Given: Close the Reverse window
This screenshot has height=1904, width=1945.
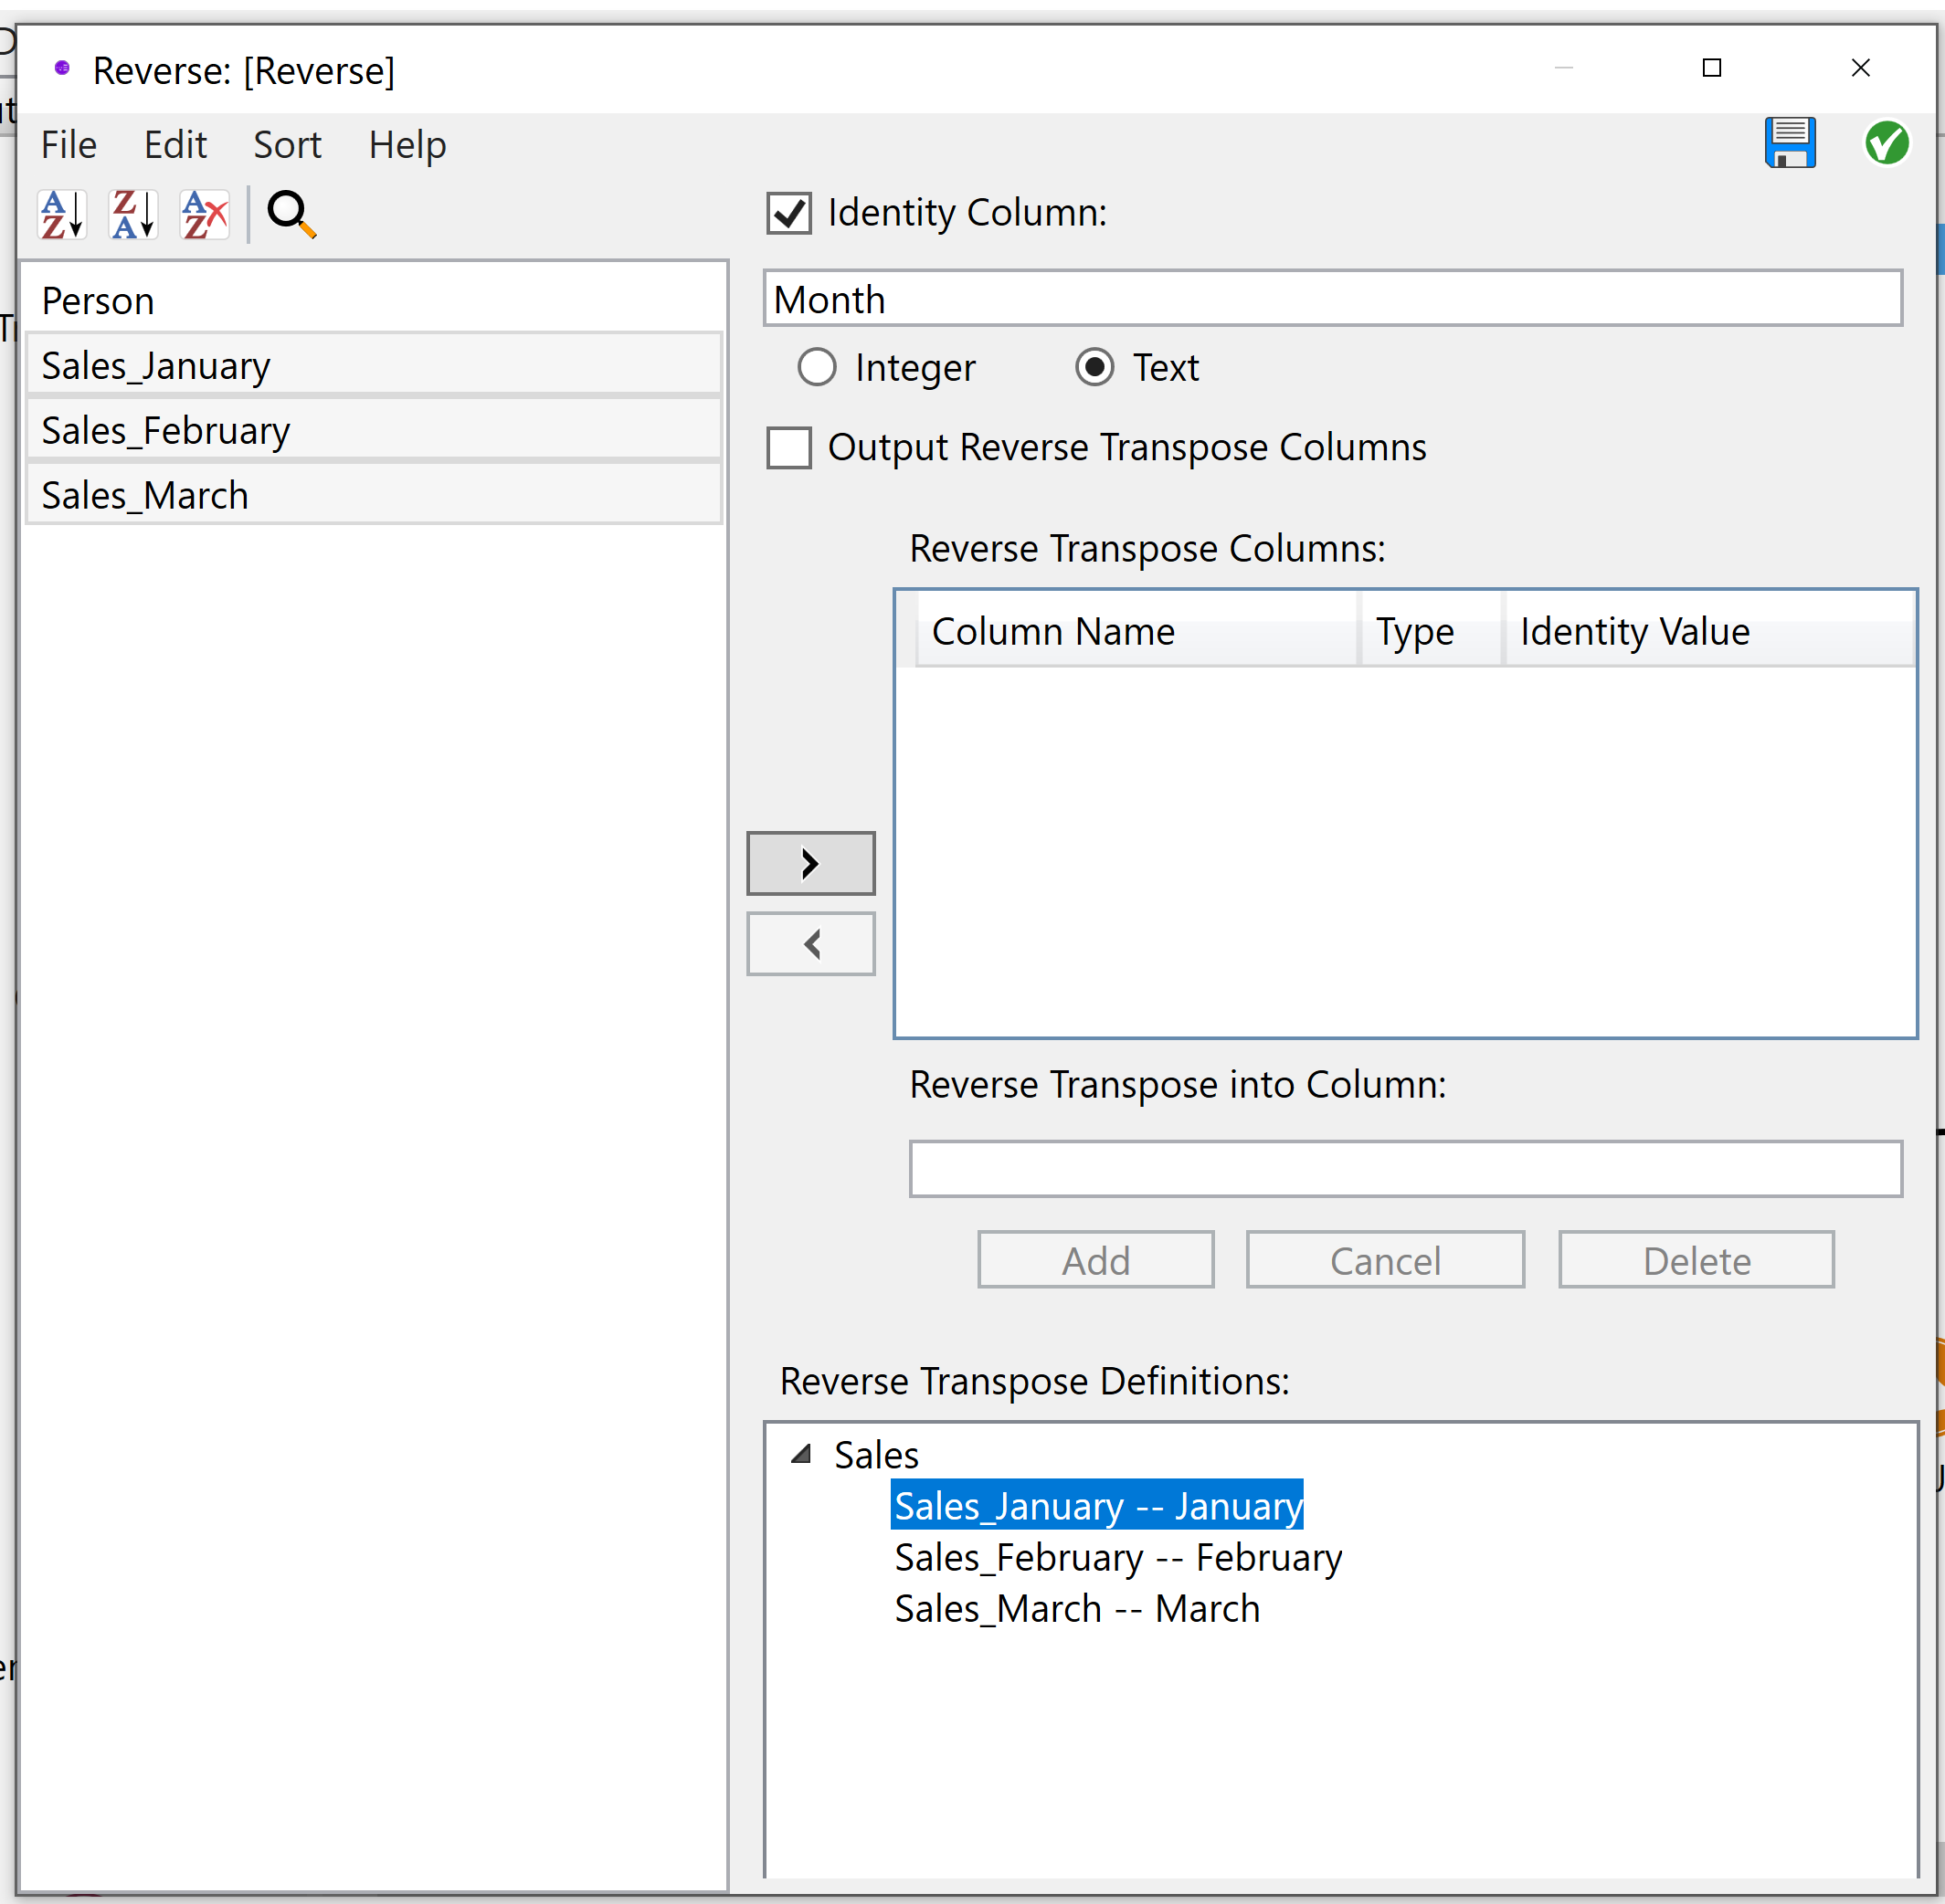Looking at the screenshot, I should (1861, 68).
